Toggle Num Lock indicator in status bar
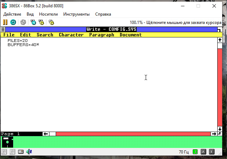The height and width of the screenshot is (159, 227). 195,152
